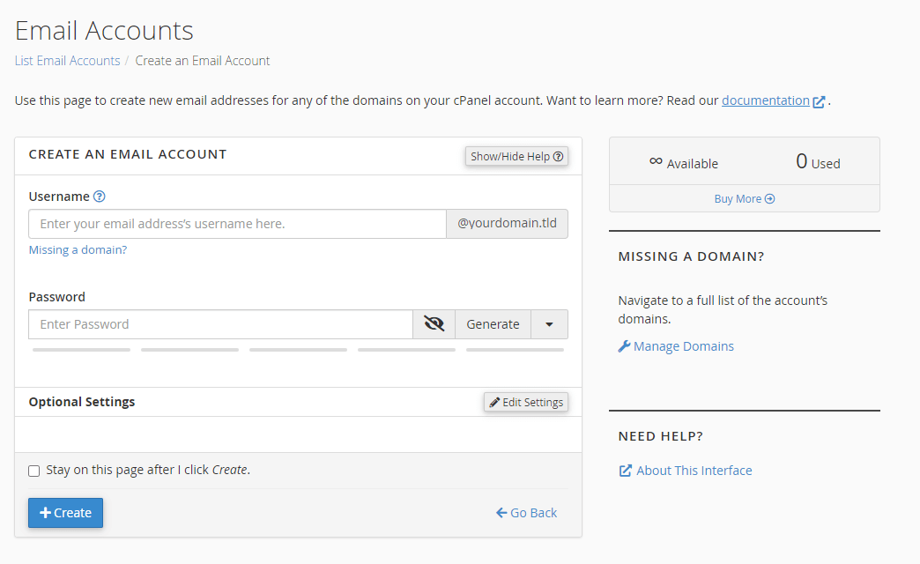The image size is (920, 564).
Task: Toggle password visibility eye icon
Action: (x=434, y=324)
